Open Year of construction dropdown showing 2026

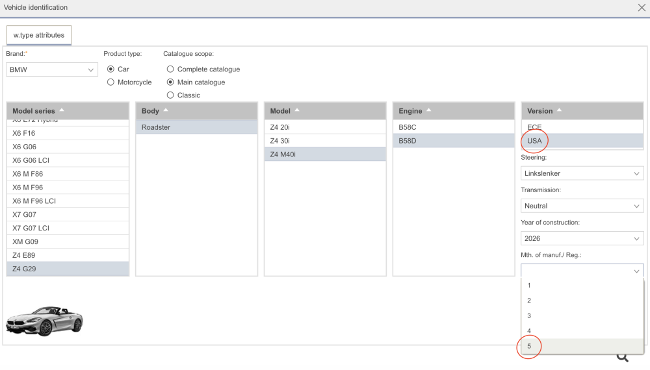[582, 239]
